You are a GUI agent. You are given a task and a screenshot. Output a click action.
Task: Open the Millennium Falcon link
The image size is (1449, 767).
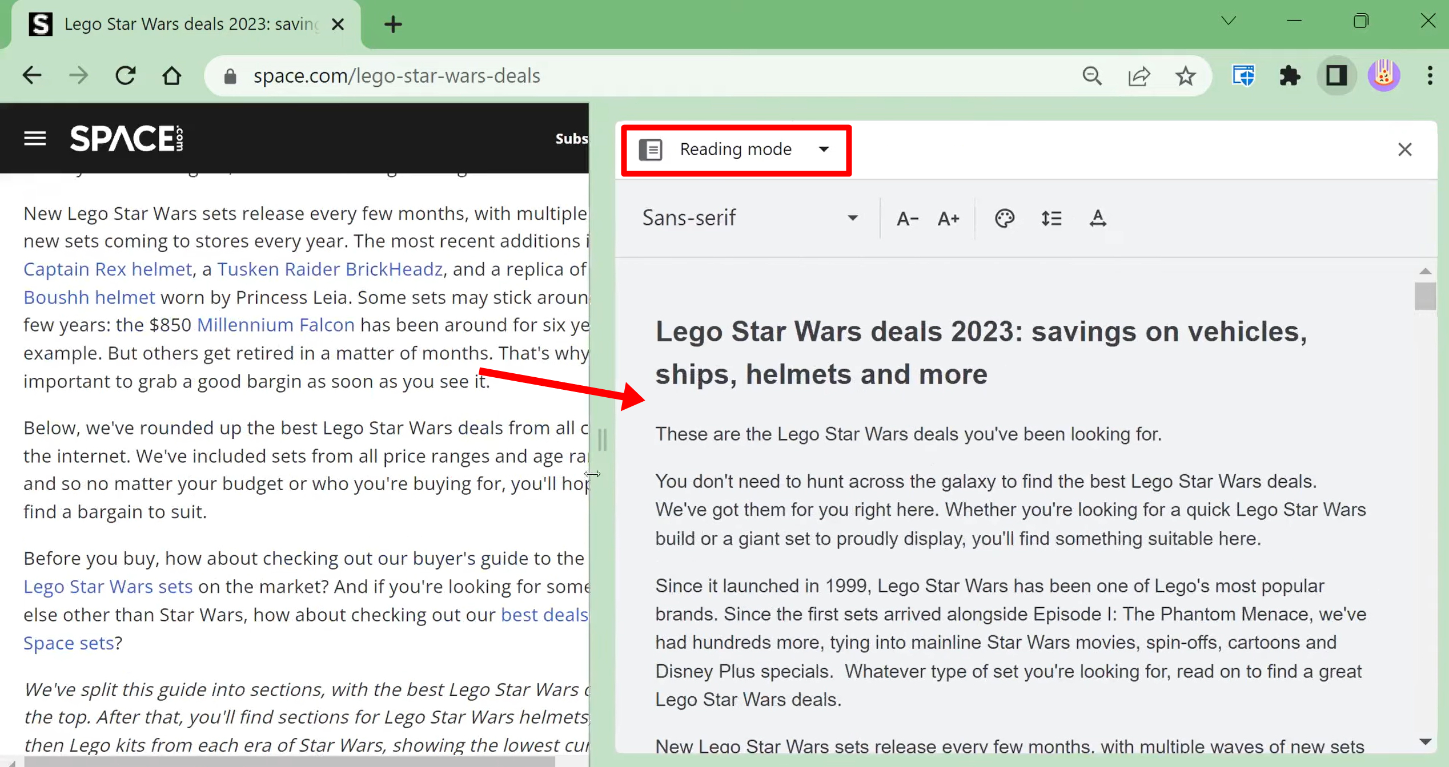[275, 325]
